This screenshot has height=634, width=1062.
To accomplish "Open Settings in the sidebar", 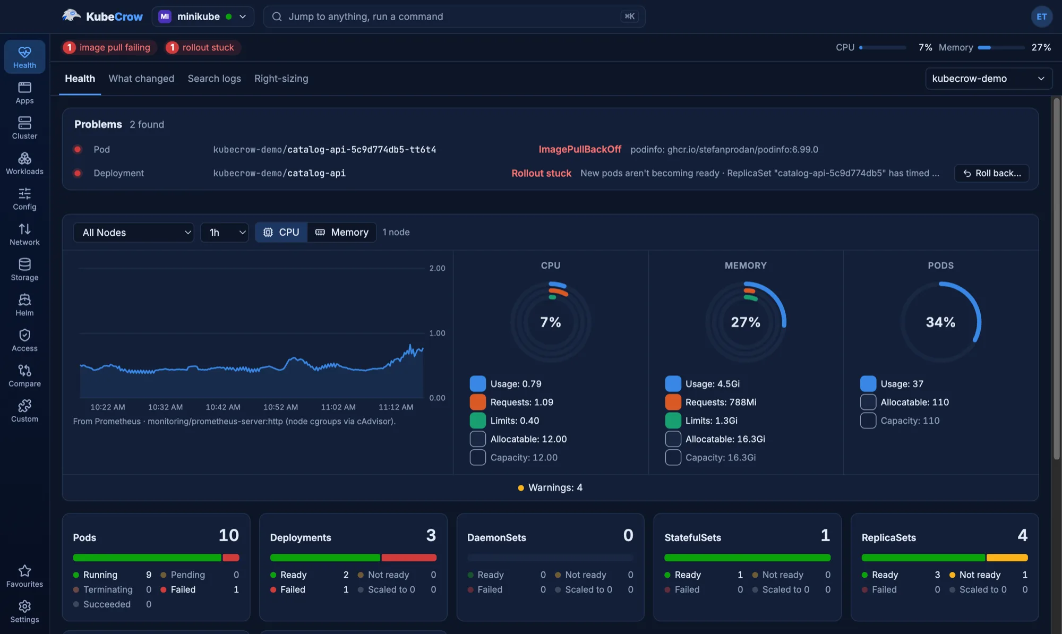I will (x=24, y=612).
